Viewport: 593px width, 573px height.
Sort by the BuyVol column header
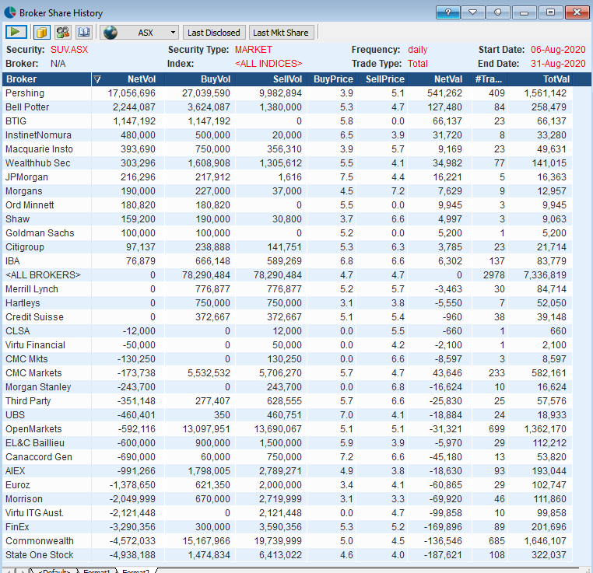click(201, 79)
